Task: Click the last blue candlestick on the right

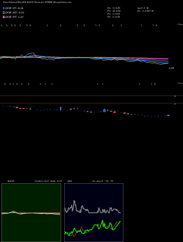Action: (168, 115)
